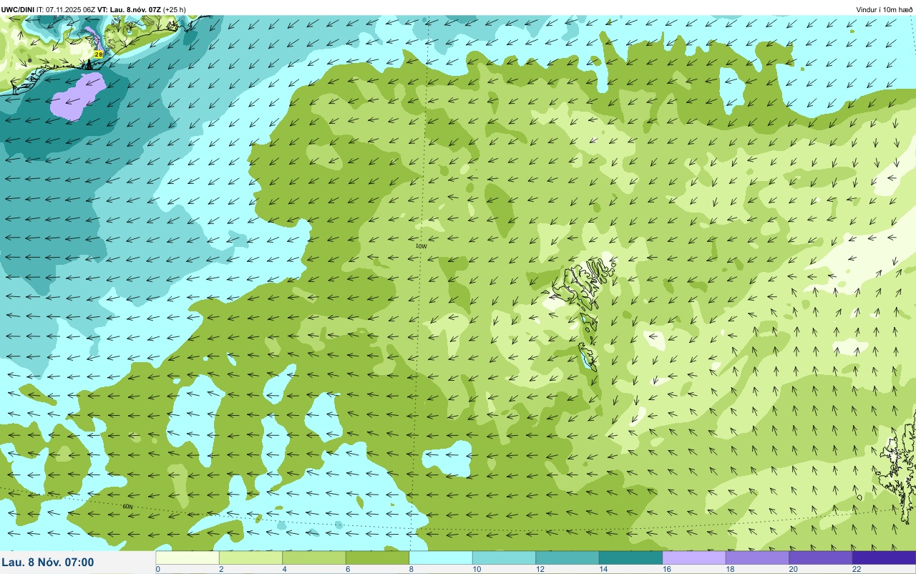
Task: Click the 'Lau. 8 Nóv. 07:00' date label
Action: tap(47, 562)
